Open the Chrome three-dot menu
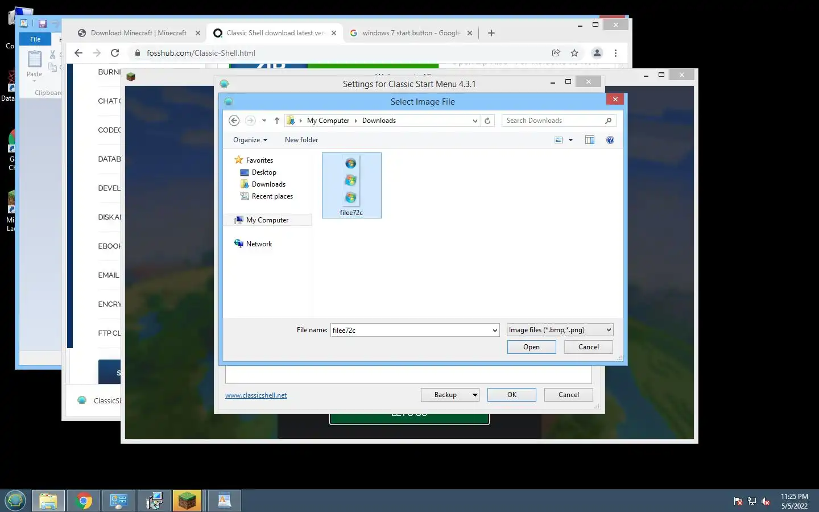Image resolution: width=819 pixels, height=512 pixels. point(615,53)
